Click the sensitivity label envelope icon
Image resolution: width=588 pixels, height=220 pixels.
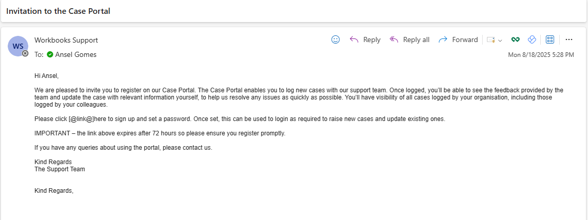[x=491, y=39]
